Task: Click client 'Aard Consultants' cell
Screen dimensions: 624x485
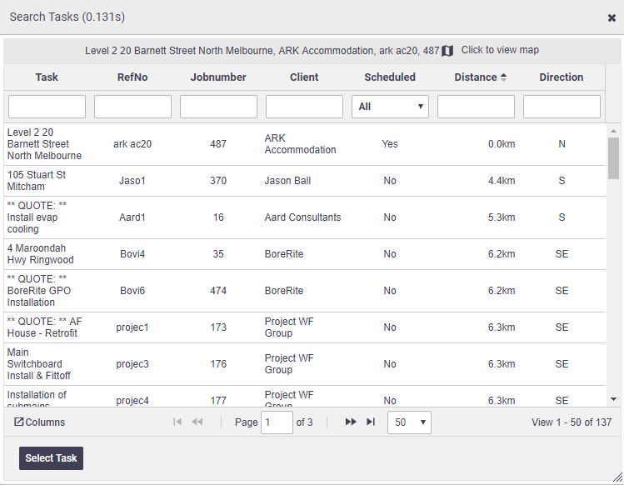Action: (303, 217)
